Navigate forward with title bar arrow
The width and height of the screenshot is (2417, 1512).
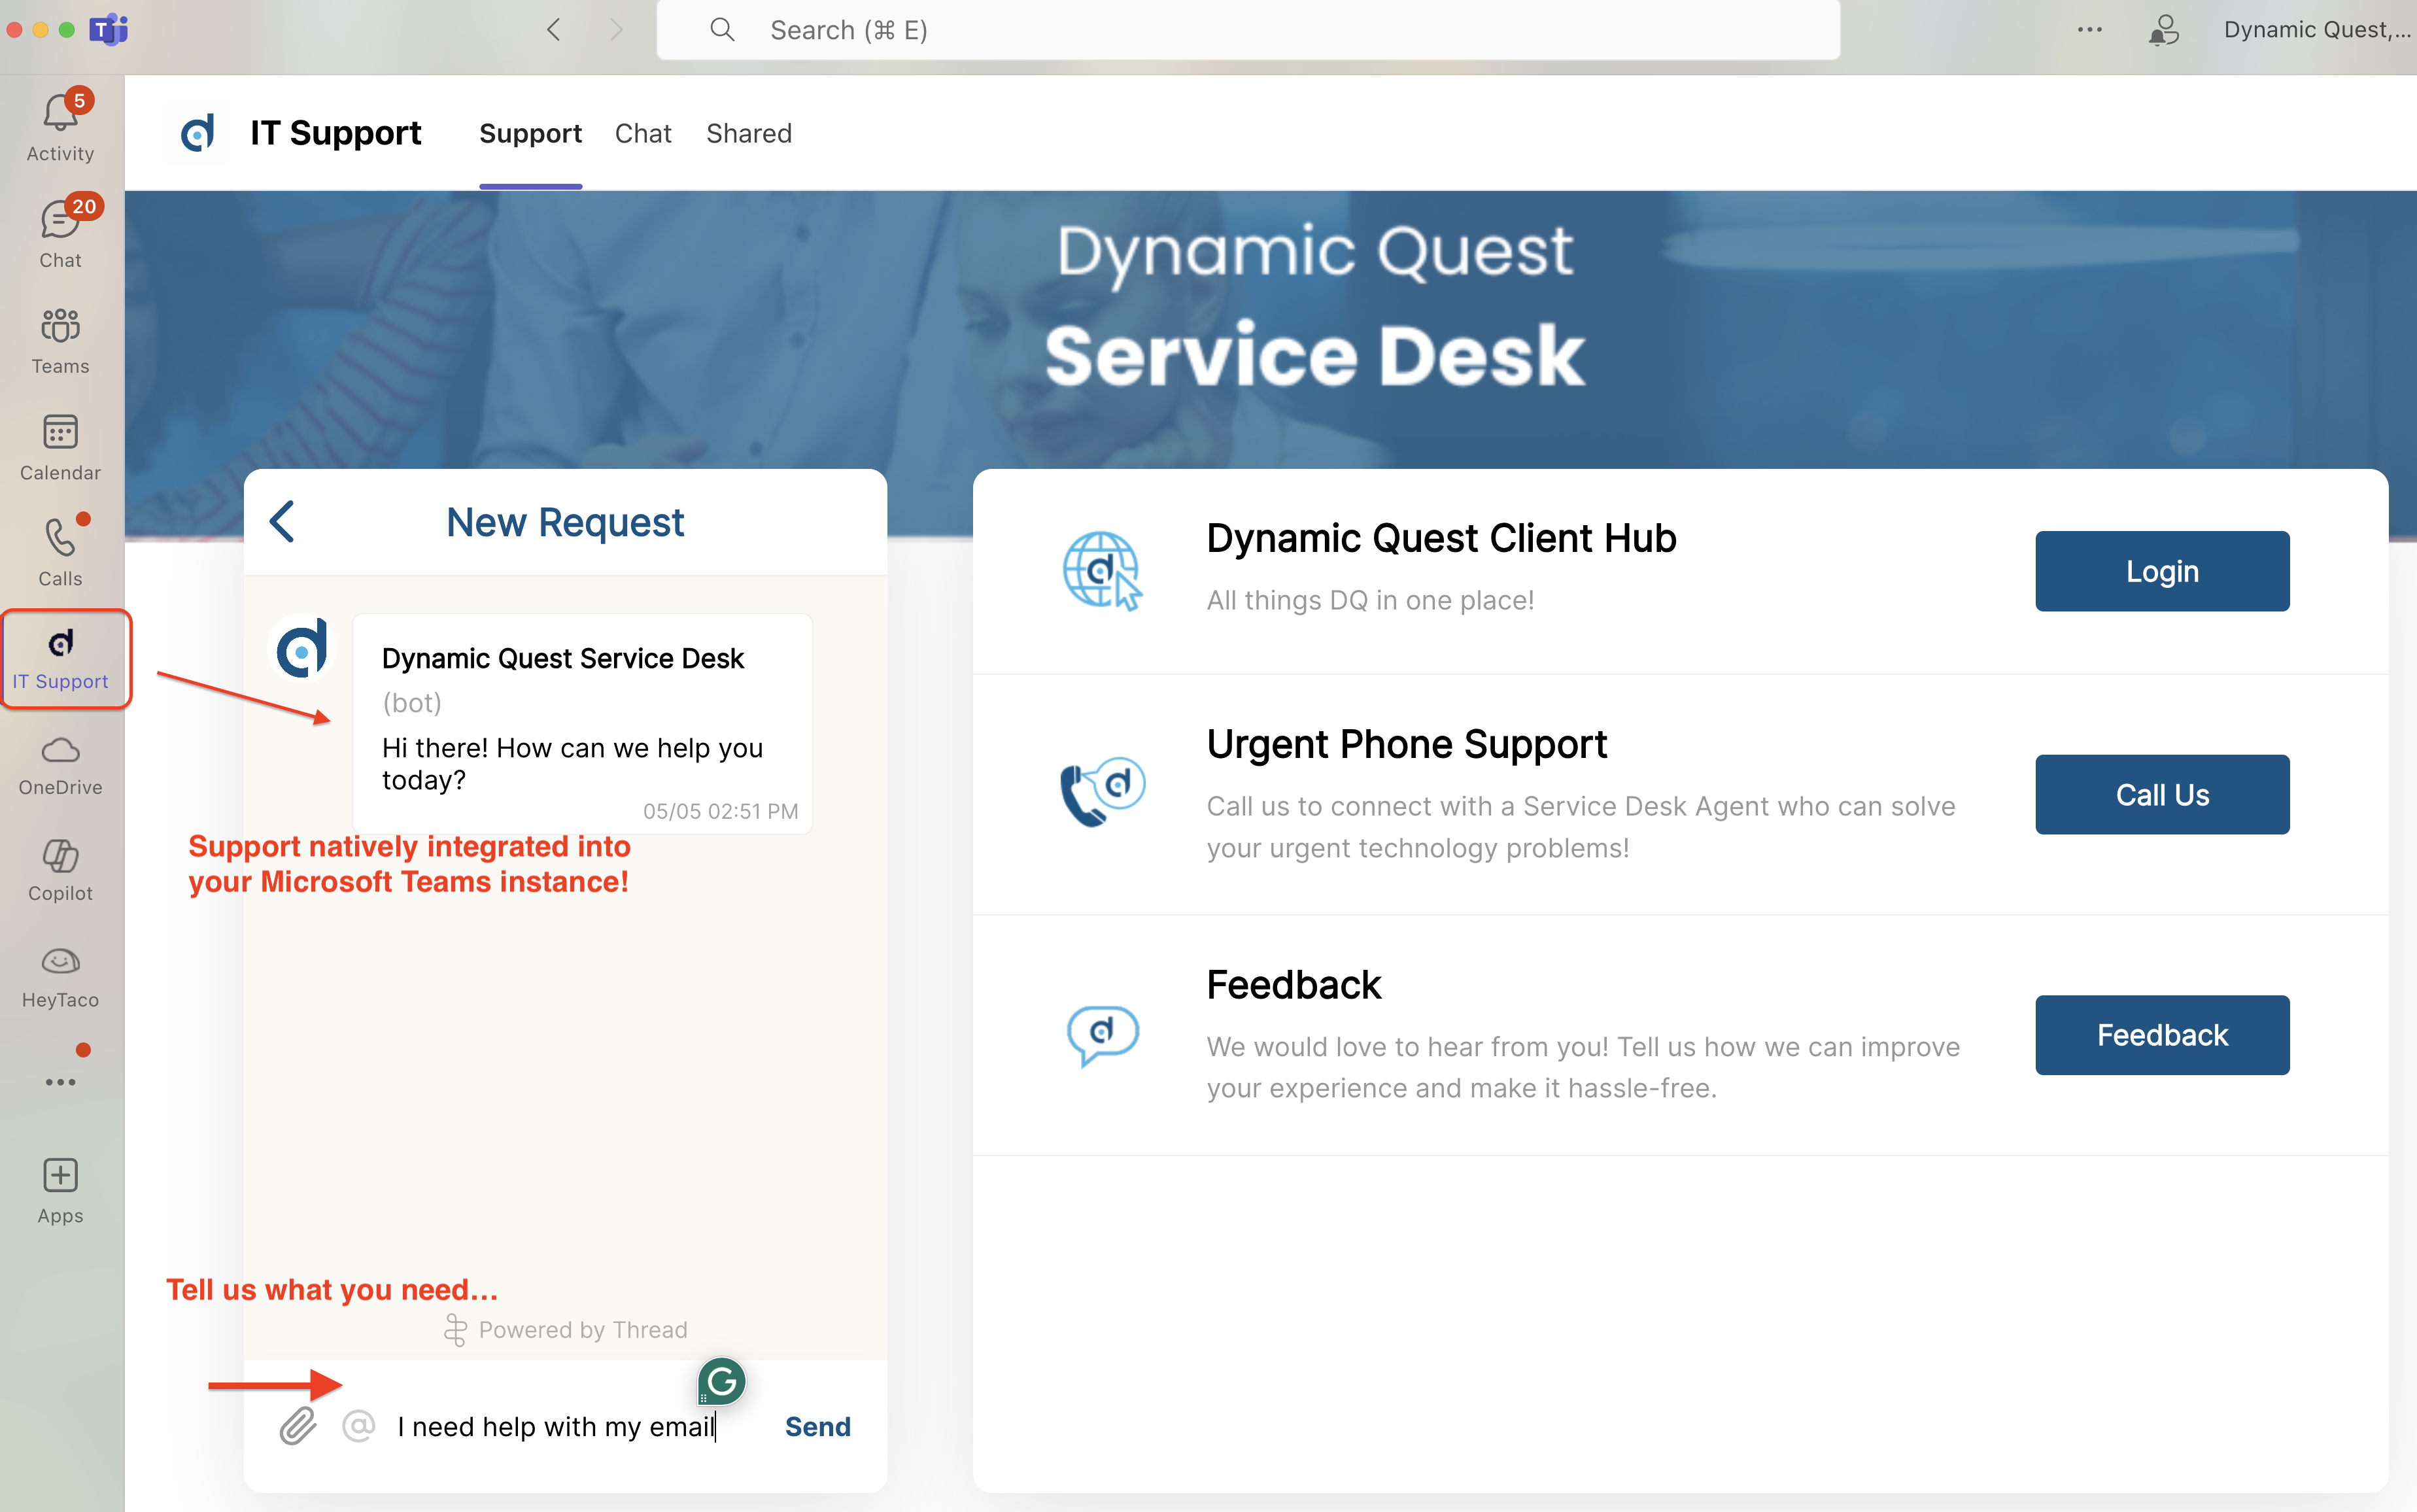point(617,30)
